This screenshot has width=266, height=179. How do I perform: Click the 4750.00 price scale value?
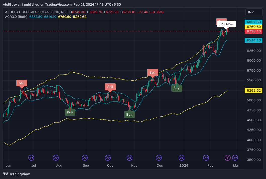[254, 110]
